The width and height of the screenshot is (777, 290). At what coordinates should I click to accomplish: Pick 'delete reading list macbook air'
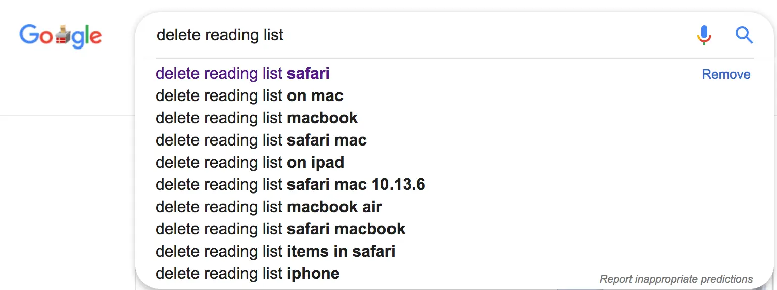tap(268, 207)
